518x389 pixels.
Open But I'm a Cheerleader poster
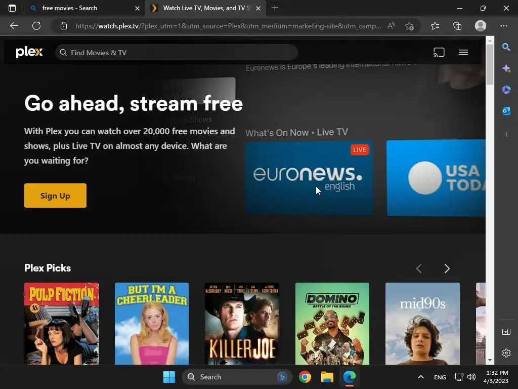pos(152,324)
